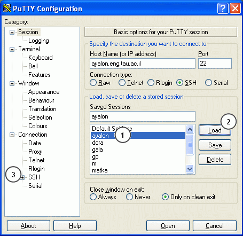Viewport: 243px width, 236px height.
Task: Open the Window category
Action: coord(29,83)
